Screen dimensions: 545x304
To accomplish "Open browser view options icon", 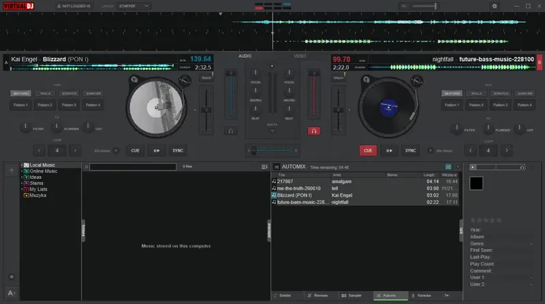I will [264, 167].
